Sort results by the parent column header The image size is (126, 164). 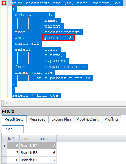coord(48,139)
